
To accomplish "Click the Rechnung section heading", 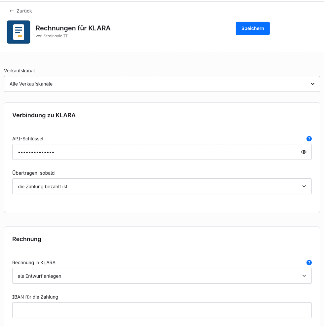I will coord(27,239).
